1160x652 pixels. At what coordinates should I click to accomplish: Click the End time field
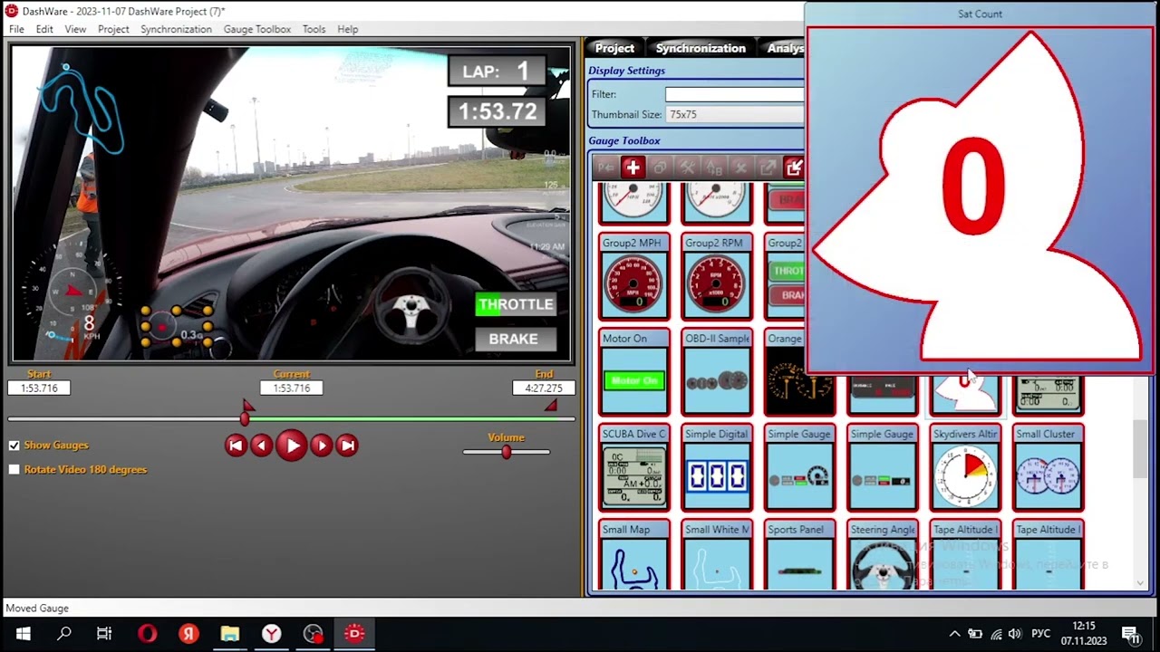(x=544, y=388)
